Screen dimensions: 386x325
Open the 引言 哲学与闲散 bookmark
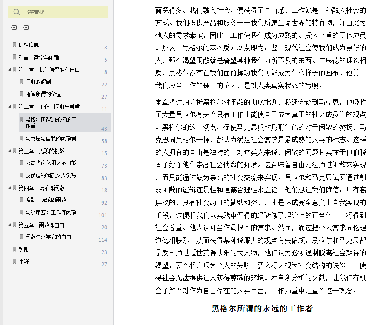point(39,57)
